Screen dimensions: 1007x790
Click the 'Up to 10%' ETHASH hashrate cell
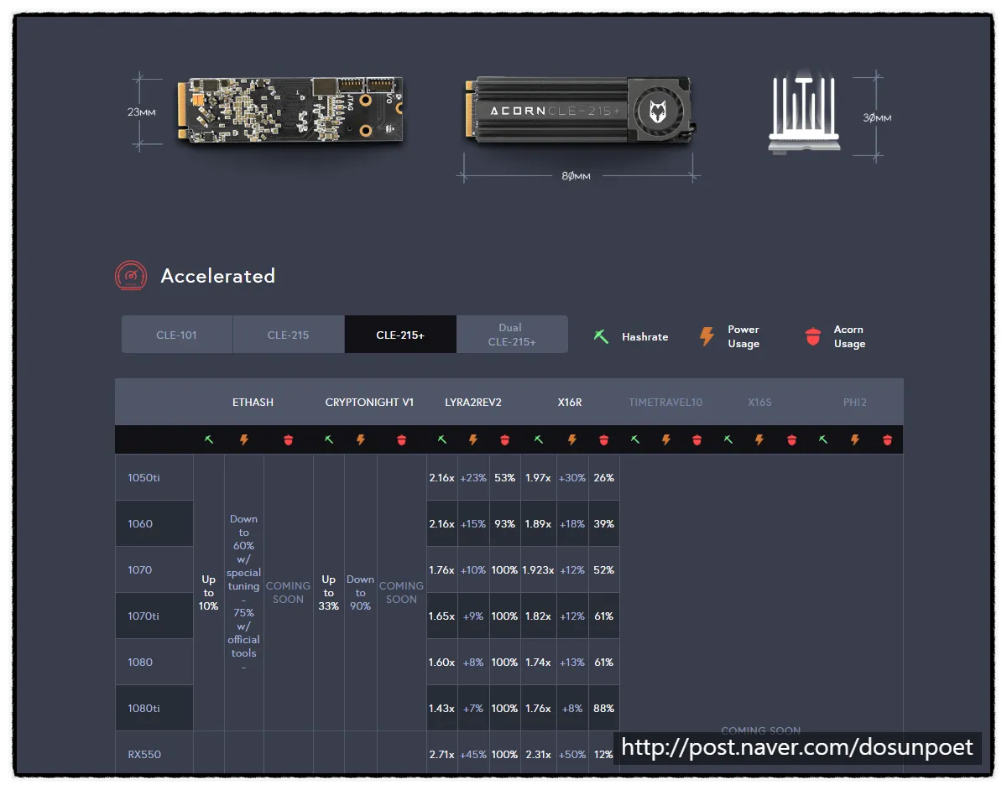209,593
